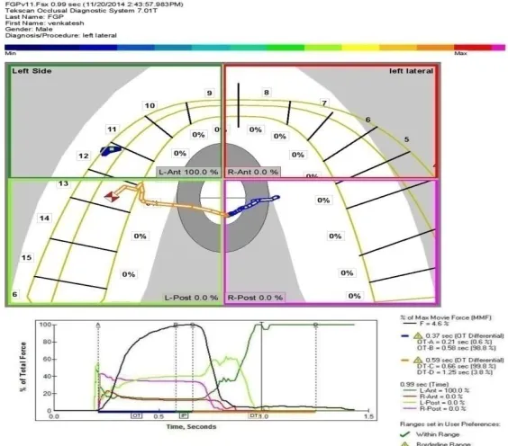Click the orange line swatch in DT legend
Image resolution: width=508 pixels, height=446 pixels.
click(404, 361)
